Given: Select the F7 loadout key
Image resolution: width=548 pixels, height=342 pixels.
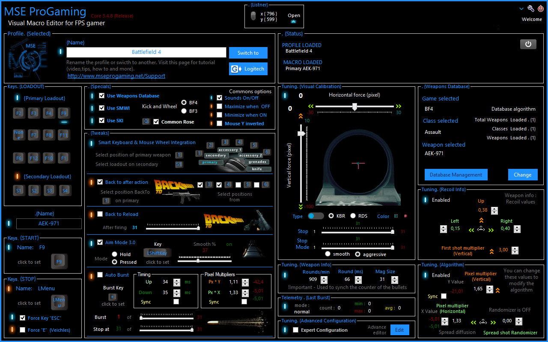Looking at the screenshot, I should pyautogui.click(x=34, y=135).
